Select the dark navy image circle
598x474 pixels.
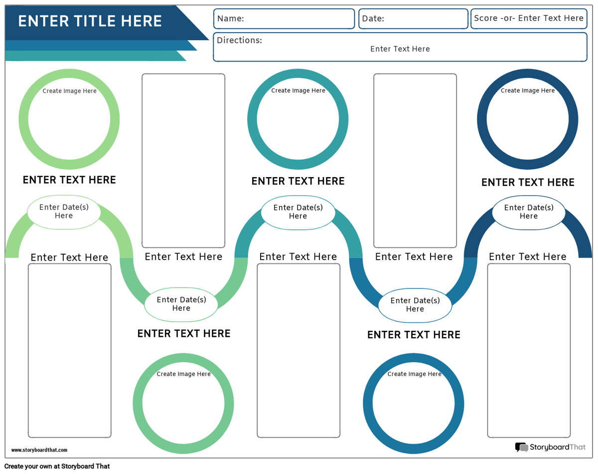pyautogui.click(x=528, y=119)
